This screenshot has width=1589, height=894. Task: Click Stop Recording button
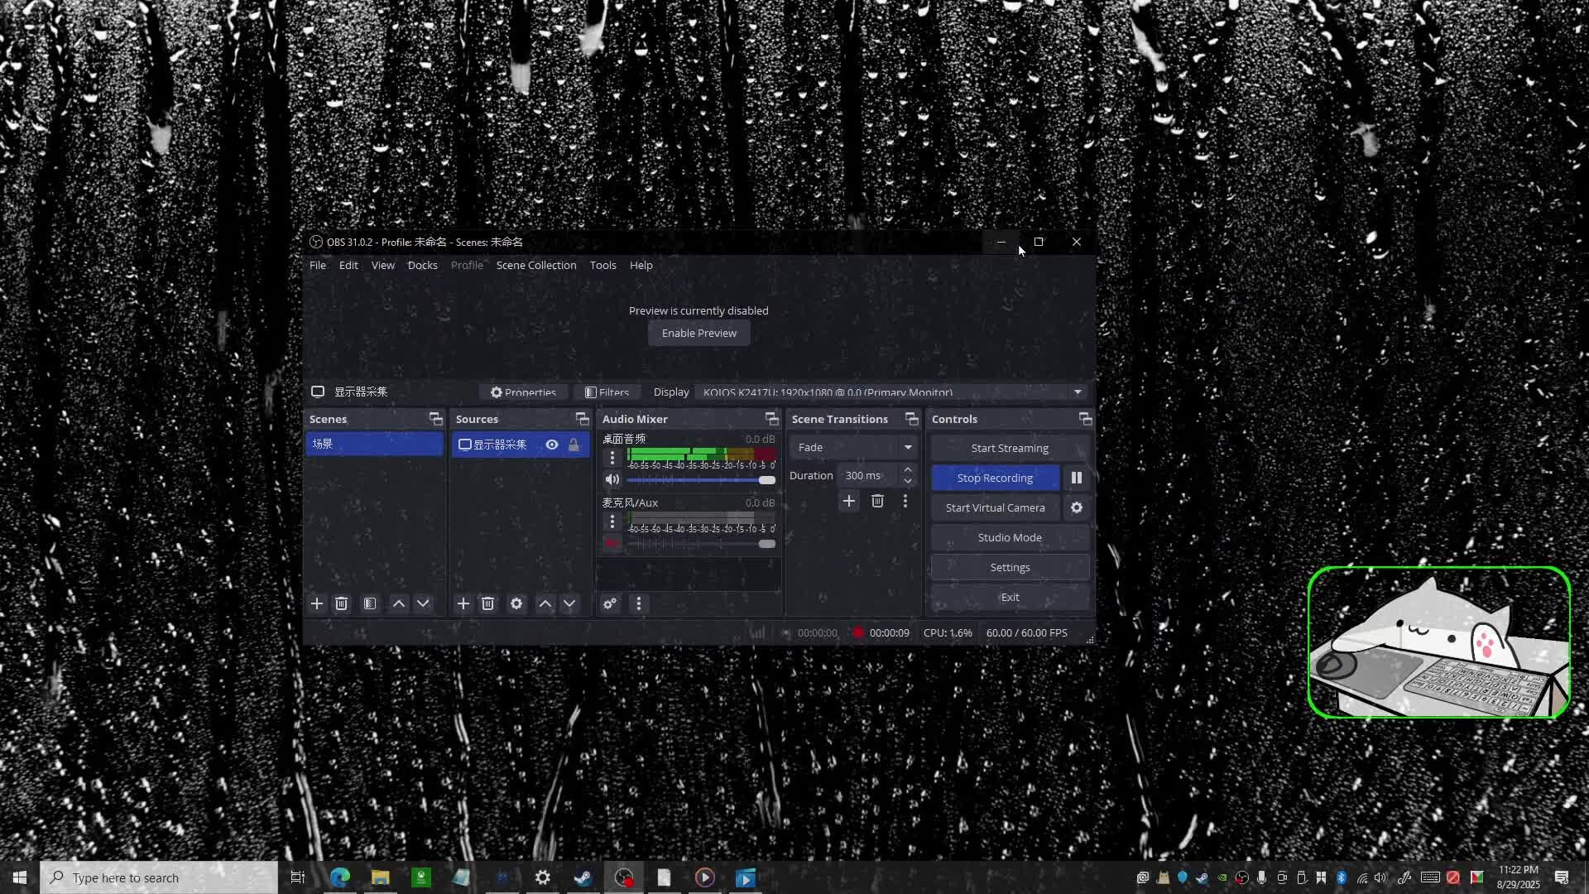(995, 478)
